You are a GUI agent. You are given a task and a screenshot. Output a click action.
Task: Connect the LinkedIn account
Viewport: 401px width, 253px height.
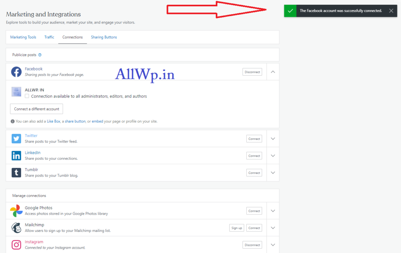pyautogui.click(x=254, y=155)
